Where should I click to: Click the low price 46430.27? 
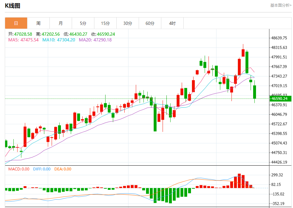click(x=78, y=34)
